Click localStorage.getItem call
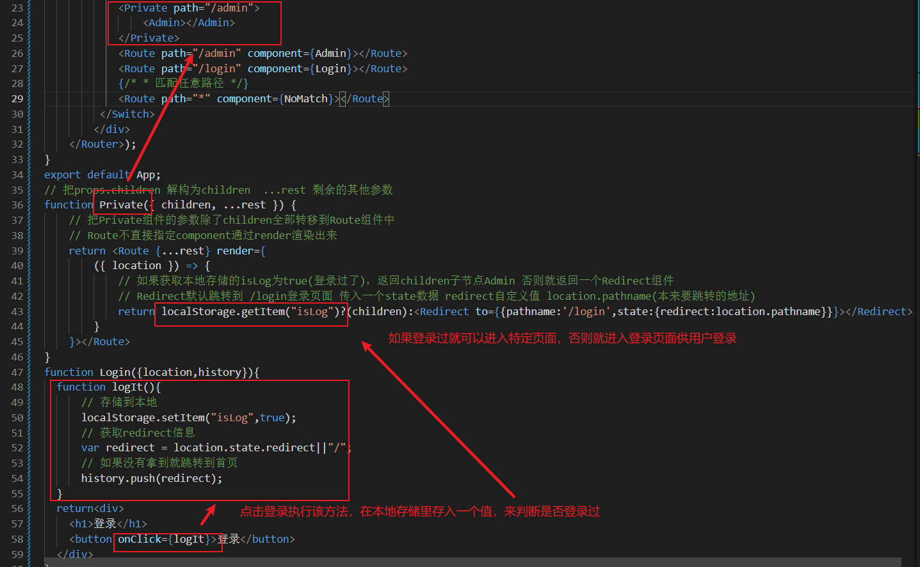Image resolution: width=920 pixels, height=567 pixels. pyautogui.click(x=250, y=311)
